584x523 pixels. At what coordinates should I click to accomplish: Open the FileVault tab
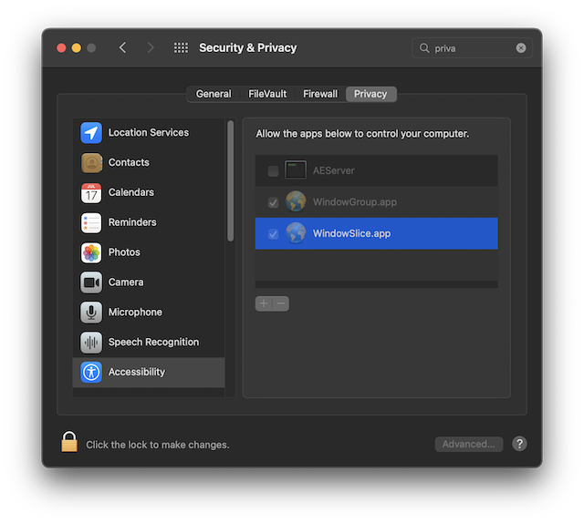[x=266, y=94]
